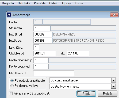
Task: Open the Poročila menu
Action: [40, 3]
